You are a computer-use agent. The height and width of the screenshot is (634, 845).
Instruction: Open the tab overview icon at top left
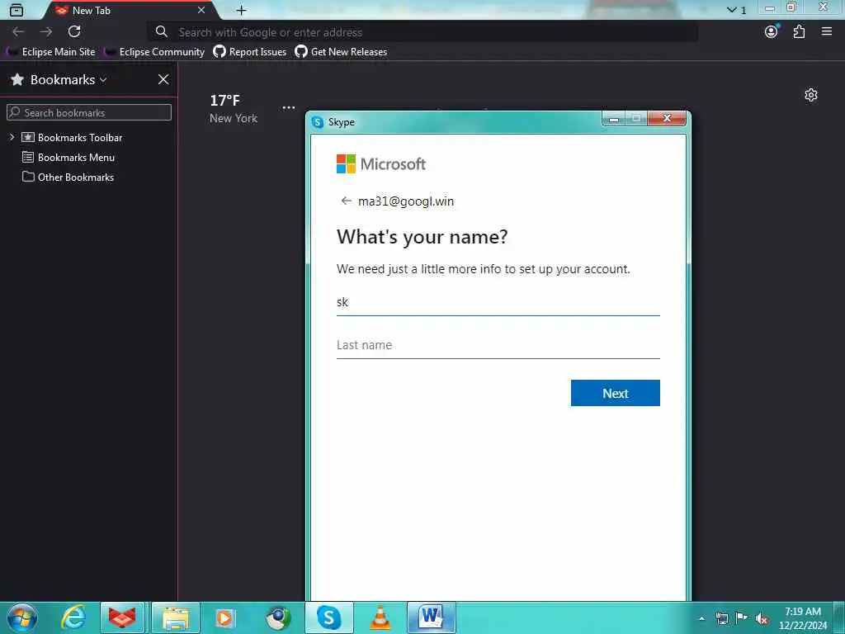tap(17, 10)
